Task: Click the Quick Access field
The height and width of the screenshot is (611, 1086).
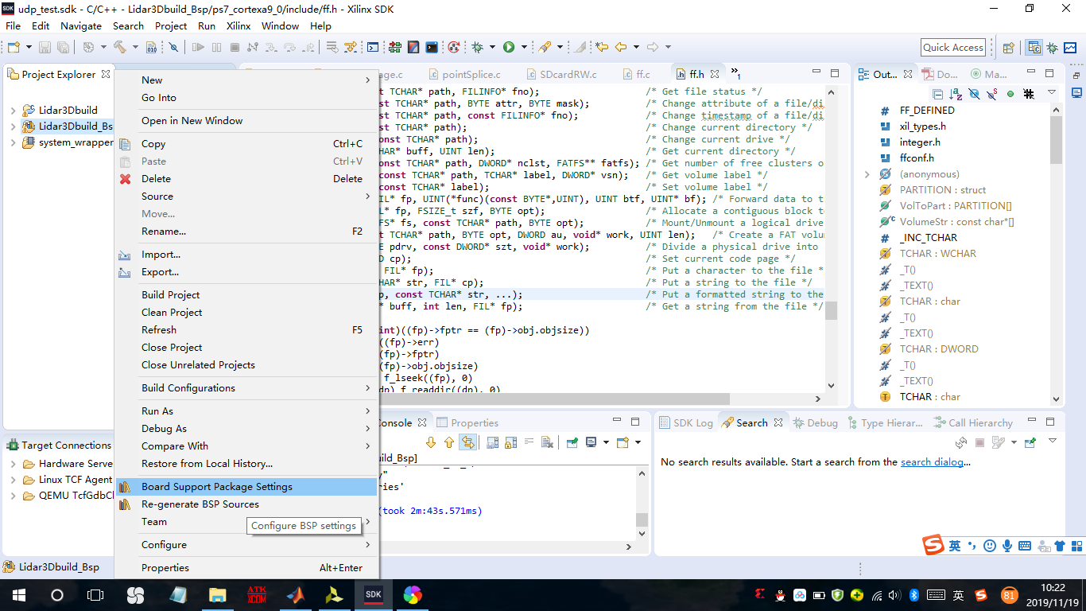Action: (x=953, y=47)
